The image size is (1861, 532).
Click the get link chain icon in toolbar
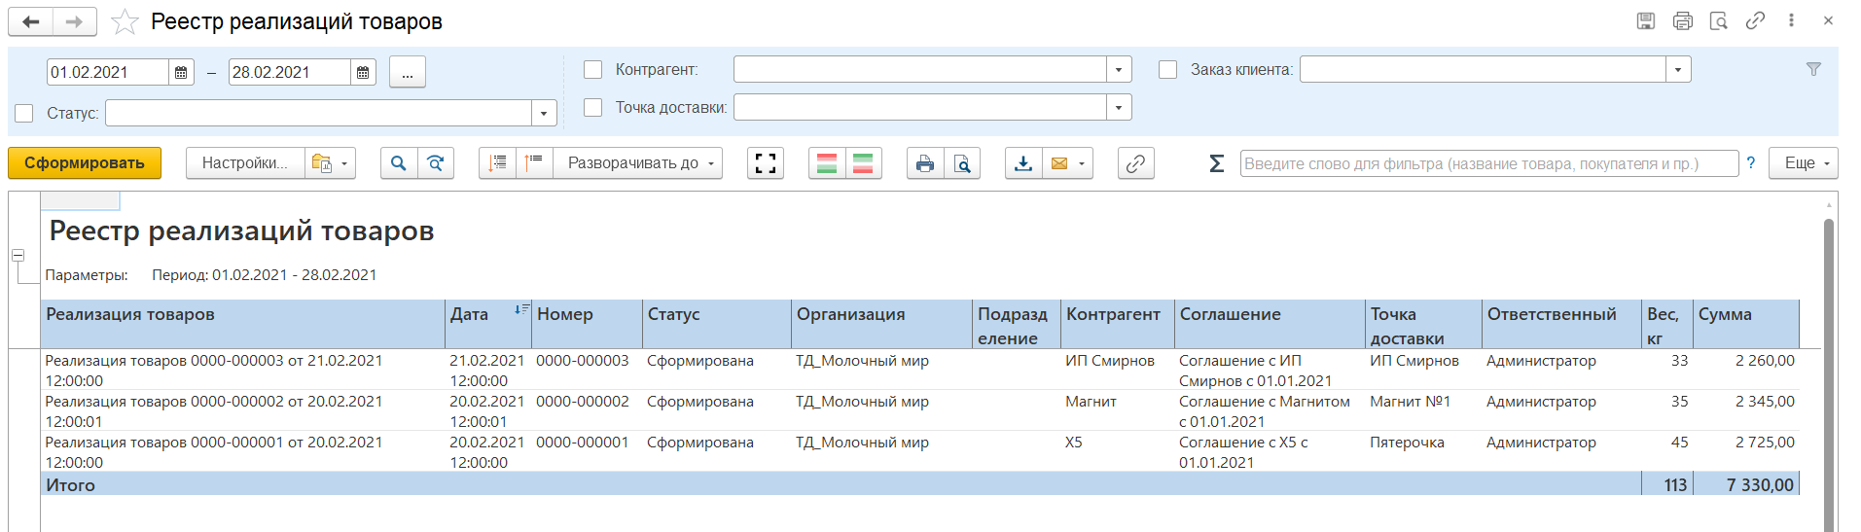[x=1135, y=163]
